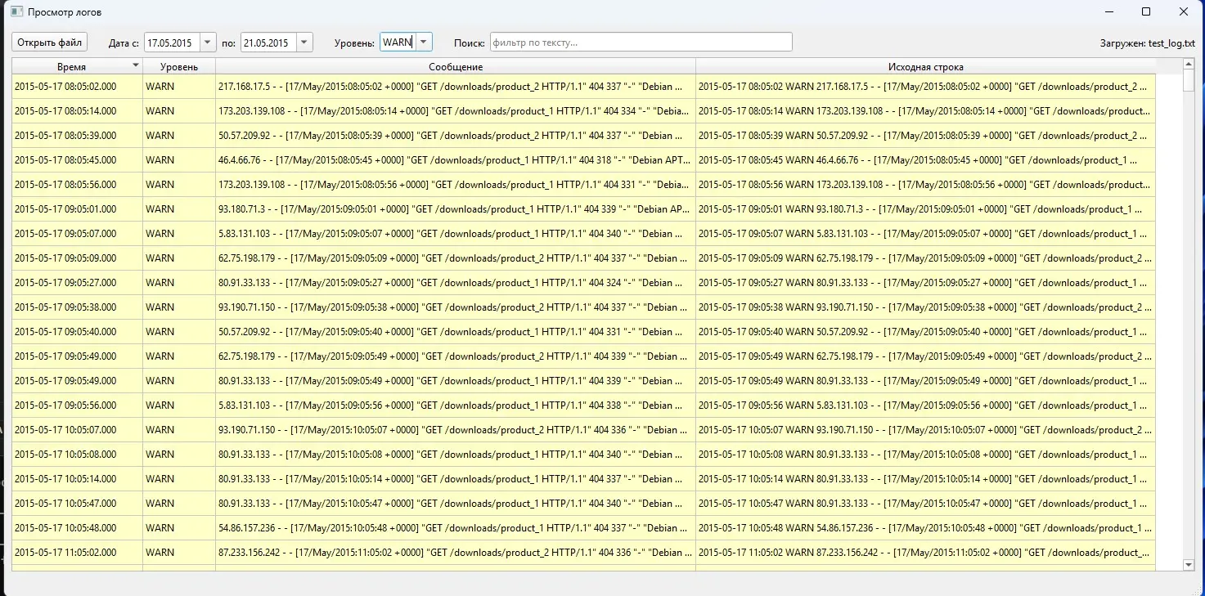The width and height of the screenshot is (1205, 596).
Task: Select Время cell 2015-05-17 08:05:14.000
Action: 77,111
